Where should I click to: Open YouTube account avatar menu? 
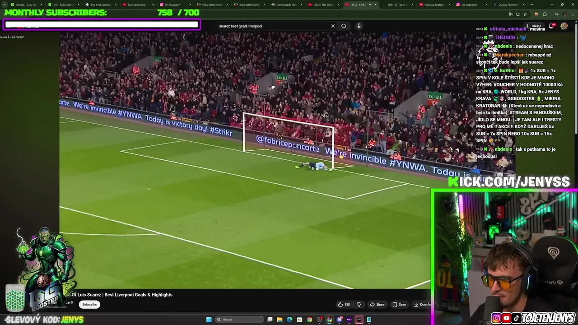pyautogui.click(x=564, y=26)
